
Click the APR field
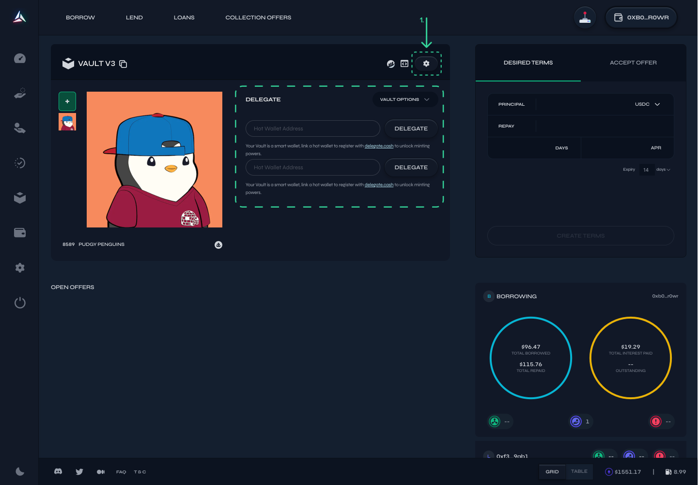[x=627, y=148]
